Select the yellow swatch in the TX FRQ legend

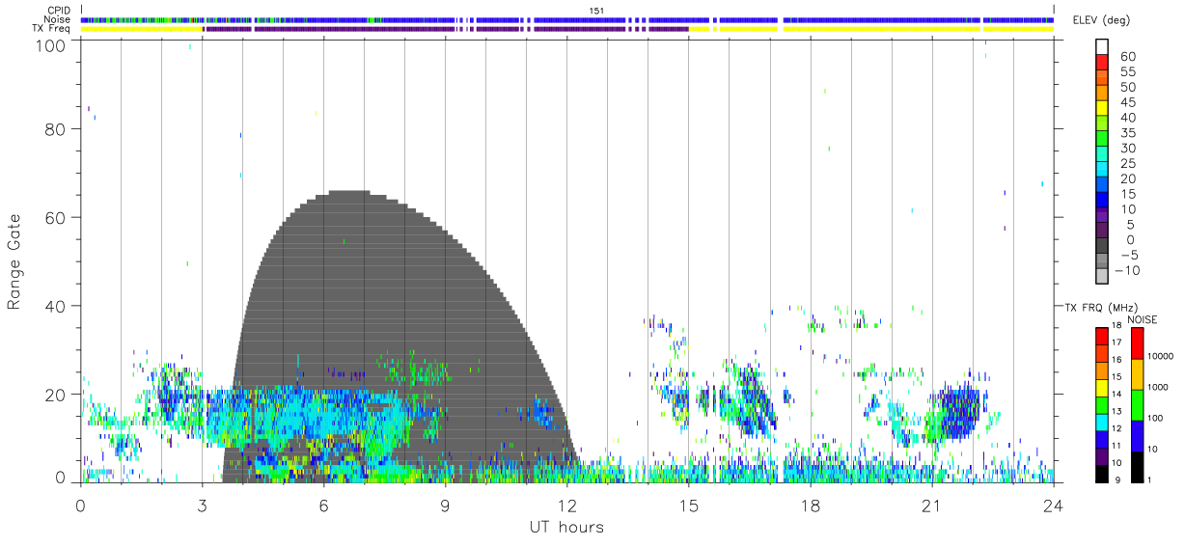(x=1102, y=388)
